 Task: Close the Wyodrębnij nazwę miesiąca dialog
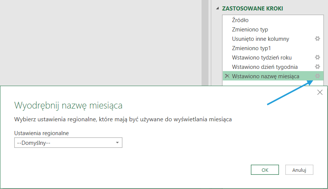click(x=320, y=92)
